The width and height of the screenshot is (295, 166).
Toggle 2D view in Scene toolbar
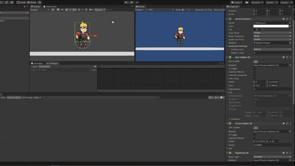coord(53,10)
